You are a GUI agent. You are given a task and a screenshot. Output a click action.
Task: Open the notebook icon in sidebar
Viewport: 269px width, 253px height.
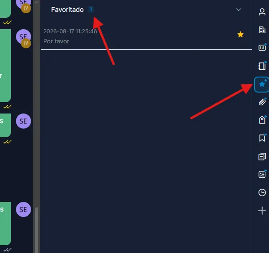262,66
